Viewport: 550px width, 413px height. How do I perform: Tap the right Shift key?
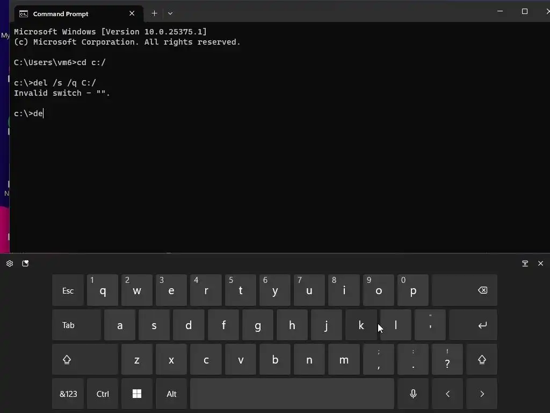pyautogui.click(x=482, y=360)
